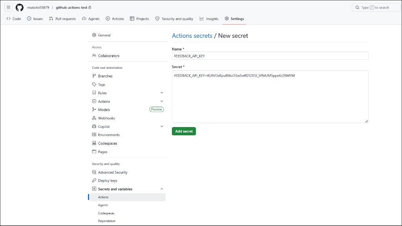The height and width of the screenshot is (226, 402).
Task: Click the Branches icon in sidebar
Action: (x=94, y=76)
